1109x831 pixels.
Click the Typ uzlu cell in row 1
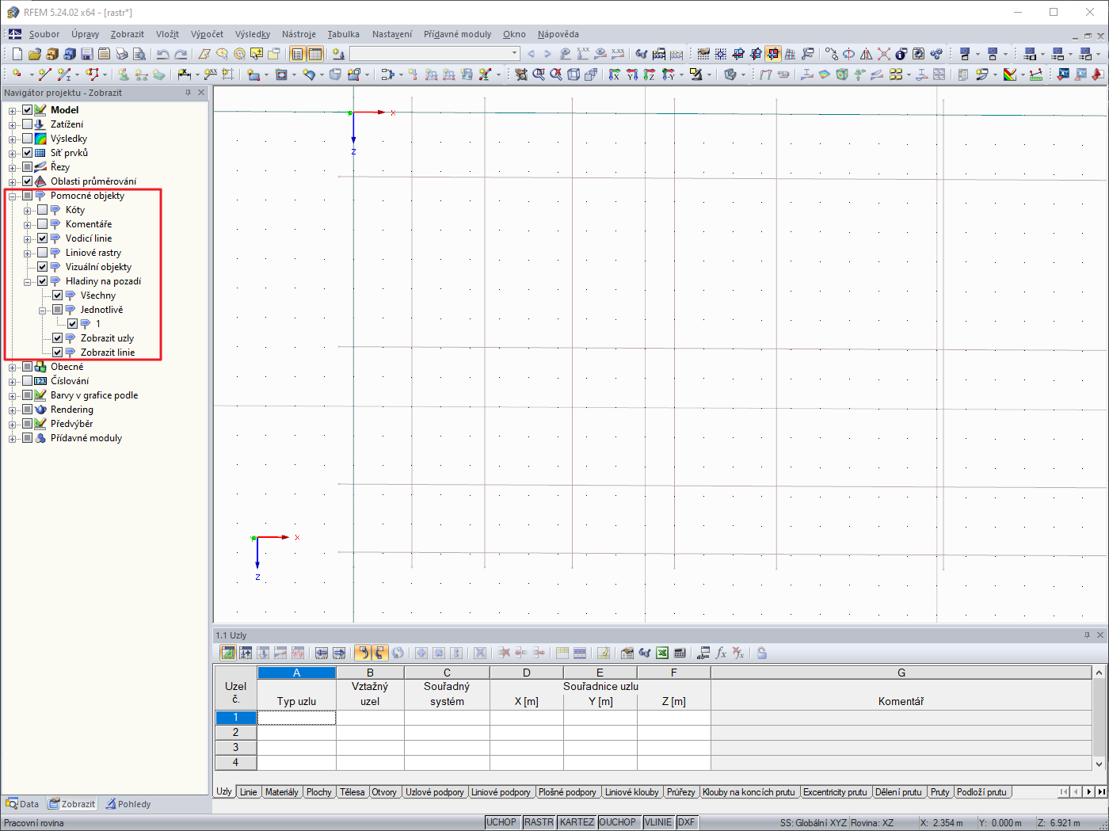[296, 718]
